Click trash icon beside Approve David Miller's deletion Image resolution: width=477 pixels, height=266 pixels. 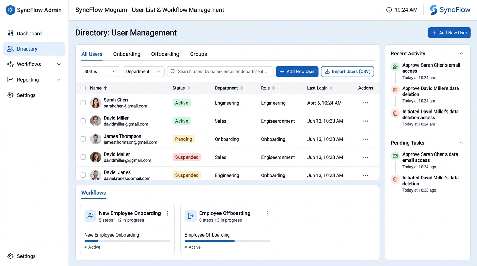[x=395, y=90]
